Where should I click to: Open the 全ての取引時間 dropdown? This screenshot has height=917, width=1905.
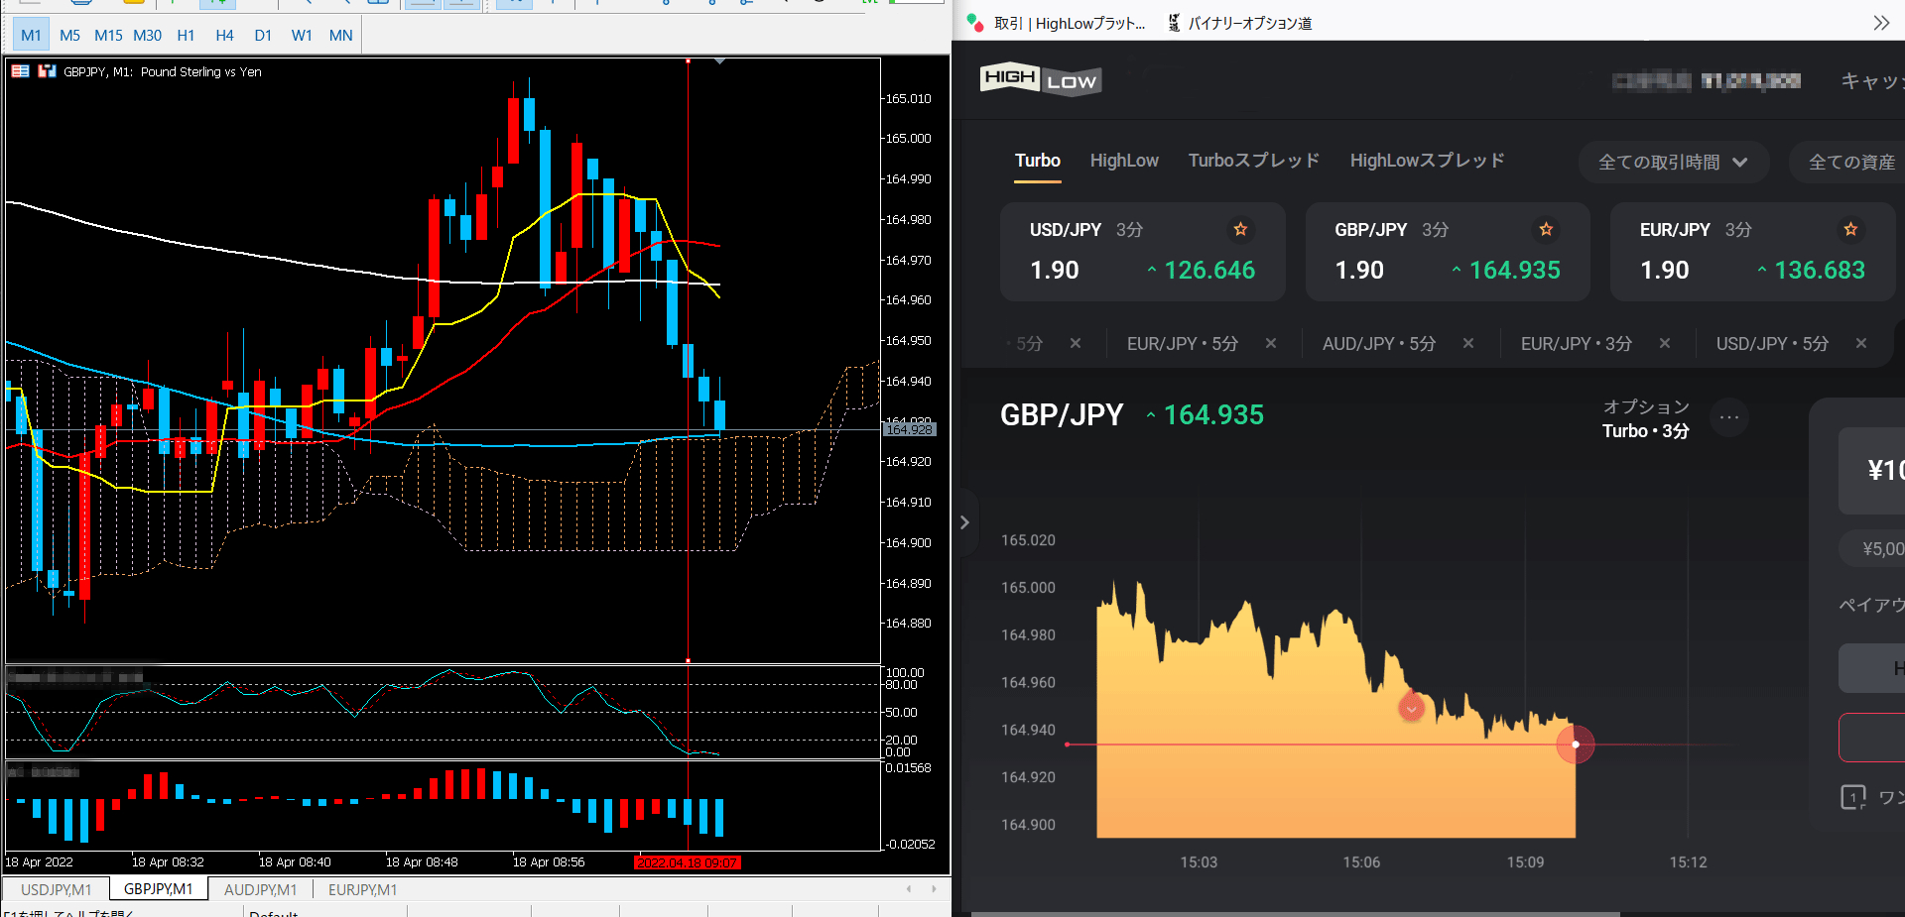pos(1674,163)
